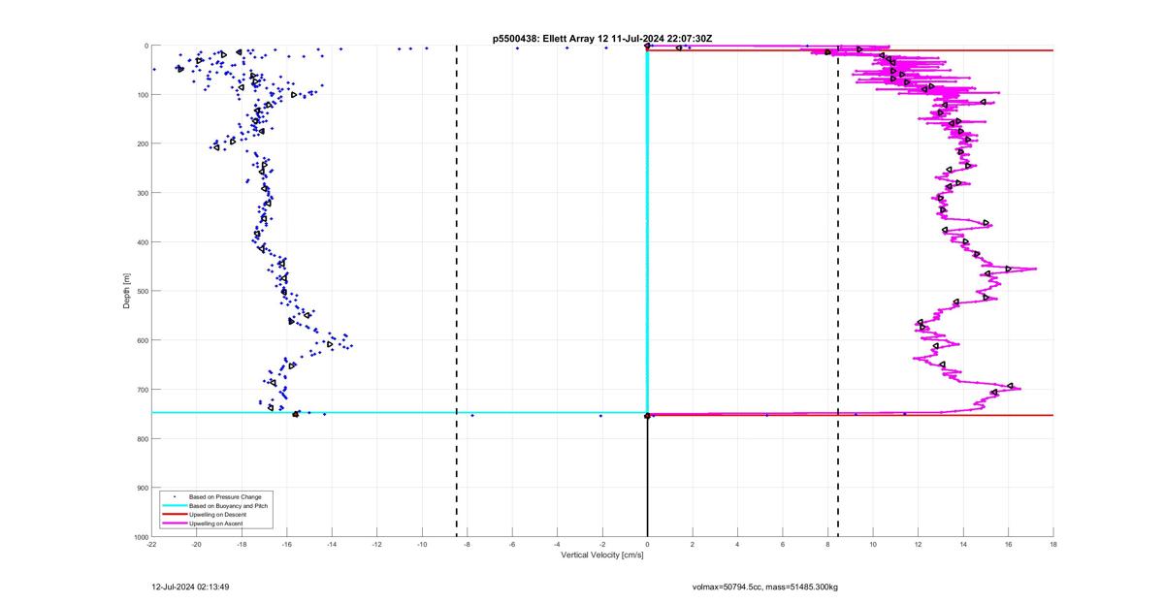Viewport: 1164px width, 603px height.
Task: Click the 200 tick on the depth axis
Action: [142, 143]
